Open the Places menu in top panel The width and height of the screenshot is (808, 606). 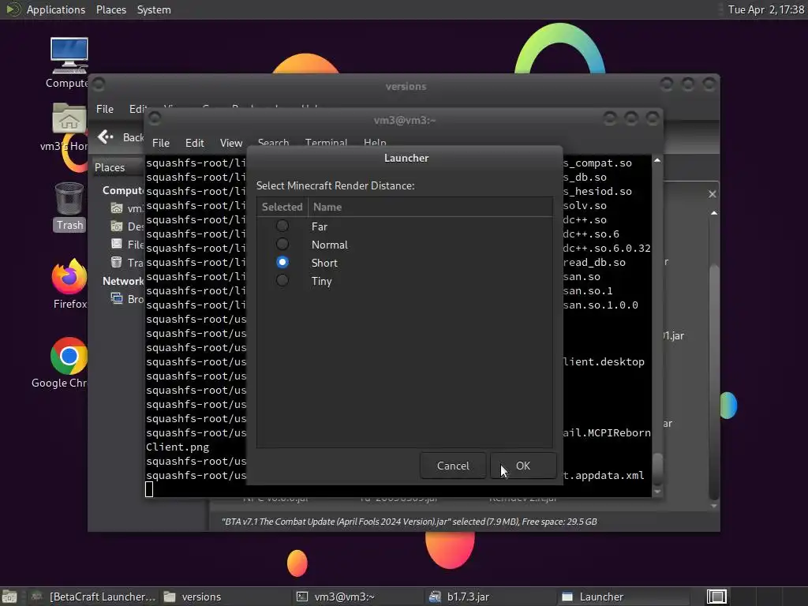pyautogui.click(x=110, y=9)
